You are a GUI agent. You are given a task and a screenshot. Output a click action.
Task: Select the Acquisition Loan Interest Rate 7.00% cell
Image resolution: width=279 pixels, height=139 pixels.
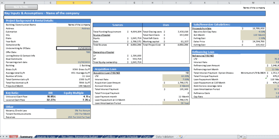tap(176, 79)
